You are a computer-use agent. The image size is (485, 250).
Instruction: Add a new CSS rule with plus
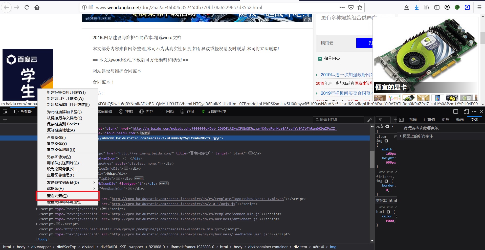pyautogui.click(x=395, y=120)
